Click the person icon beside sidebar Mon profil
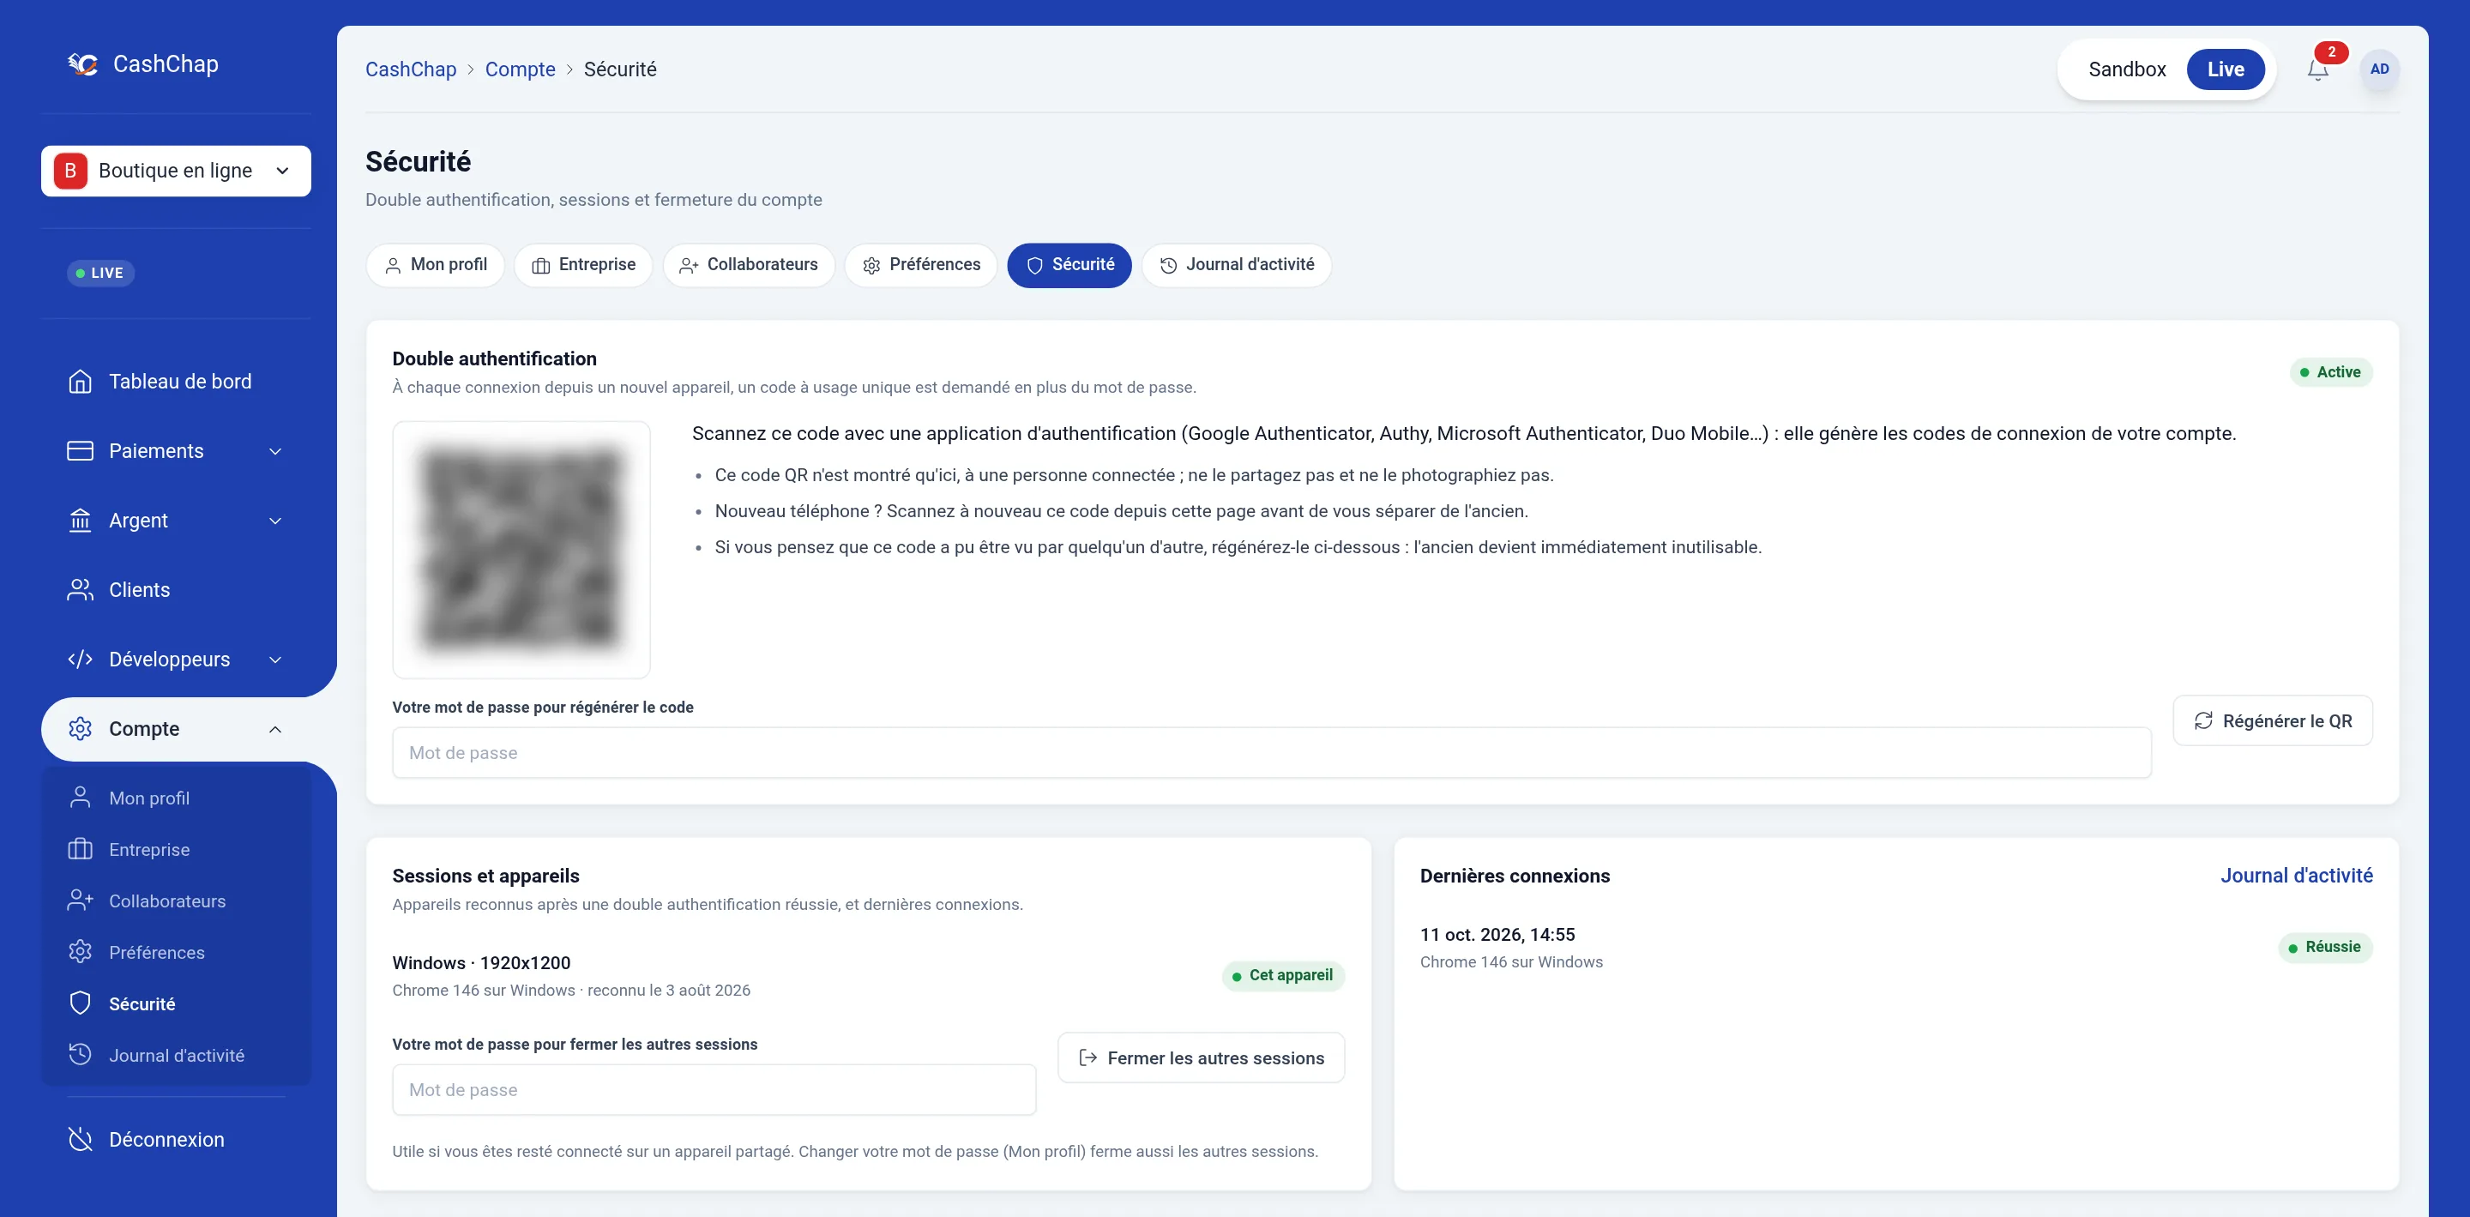 tap(81, 797)
